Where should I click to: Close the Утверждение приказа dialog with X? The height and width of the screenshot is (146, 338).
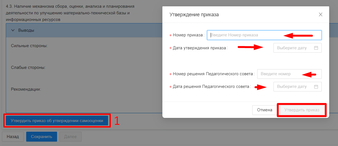click(320, 15)
